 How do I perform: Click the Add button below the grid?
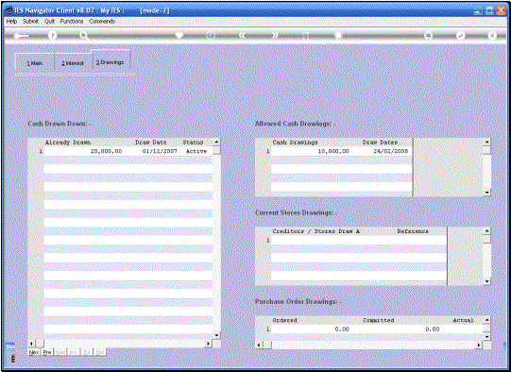tap(60, 352)
